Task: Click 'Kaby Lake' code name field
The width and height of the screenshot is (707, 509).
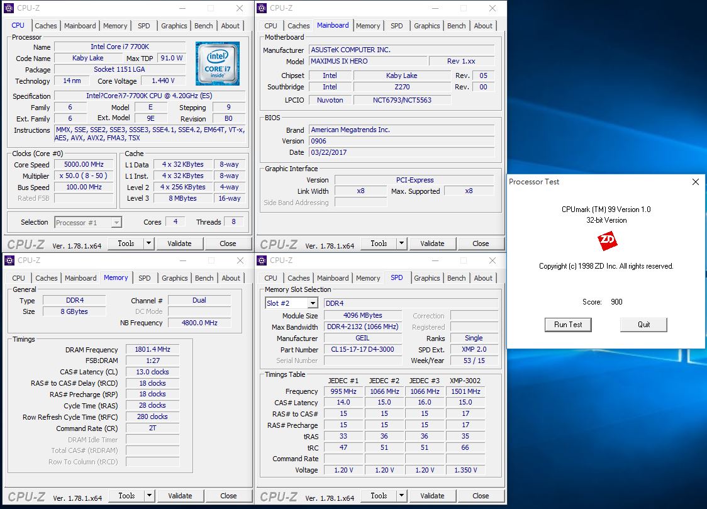Action: click(x=88, y=58)
